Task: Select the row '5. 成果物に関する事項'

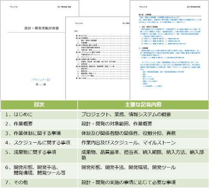Action: 105,156
